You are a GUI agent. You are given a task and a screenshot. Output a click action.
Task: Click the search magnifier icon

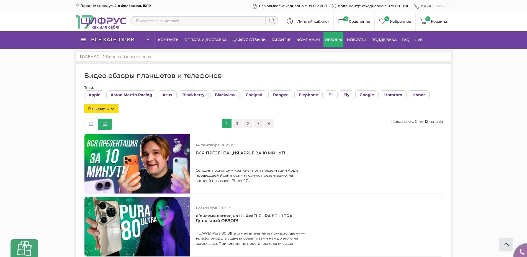(272, 21)
